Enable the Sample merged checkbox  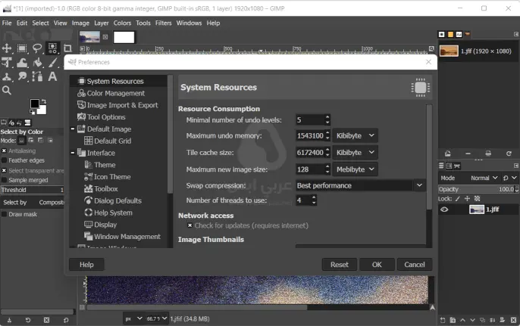tap(4, 180)
